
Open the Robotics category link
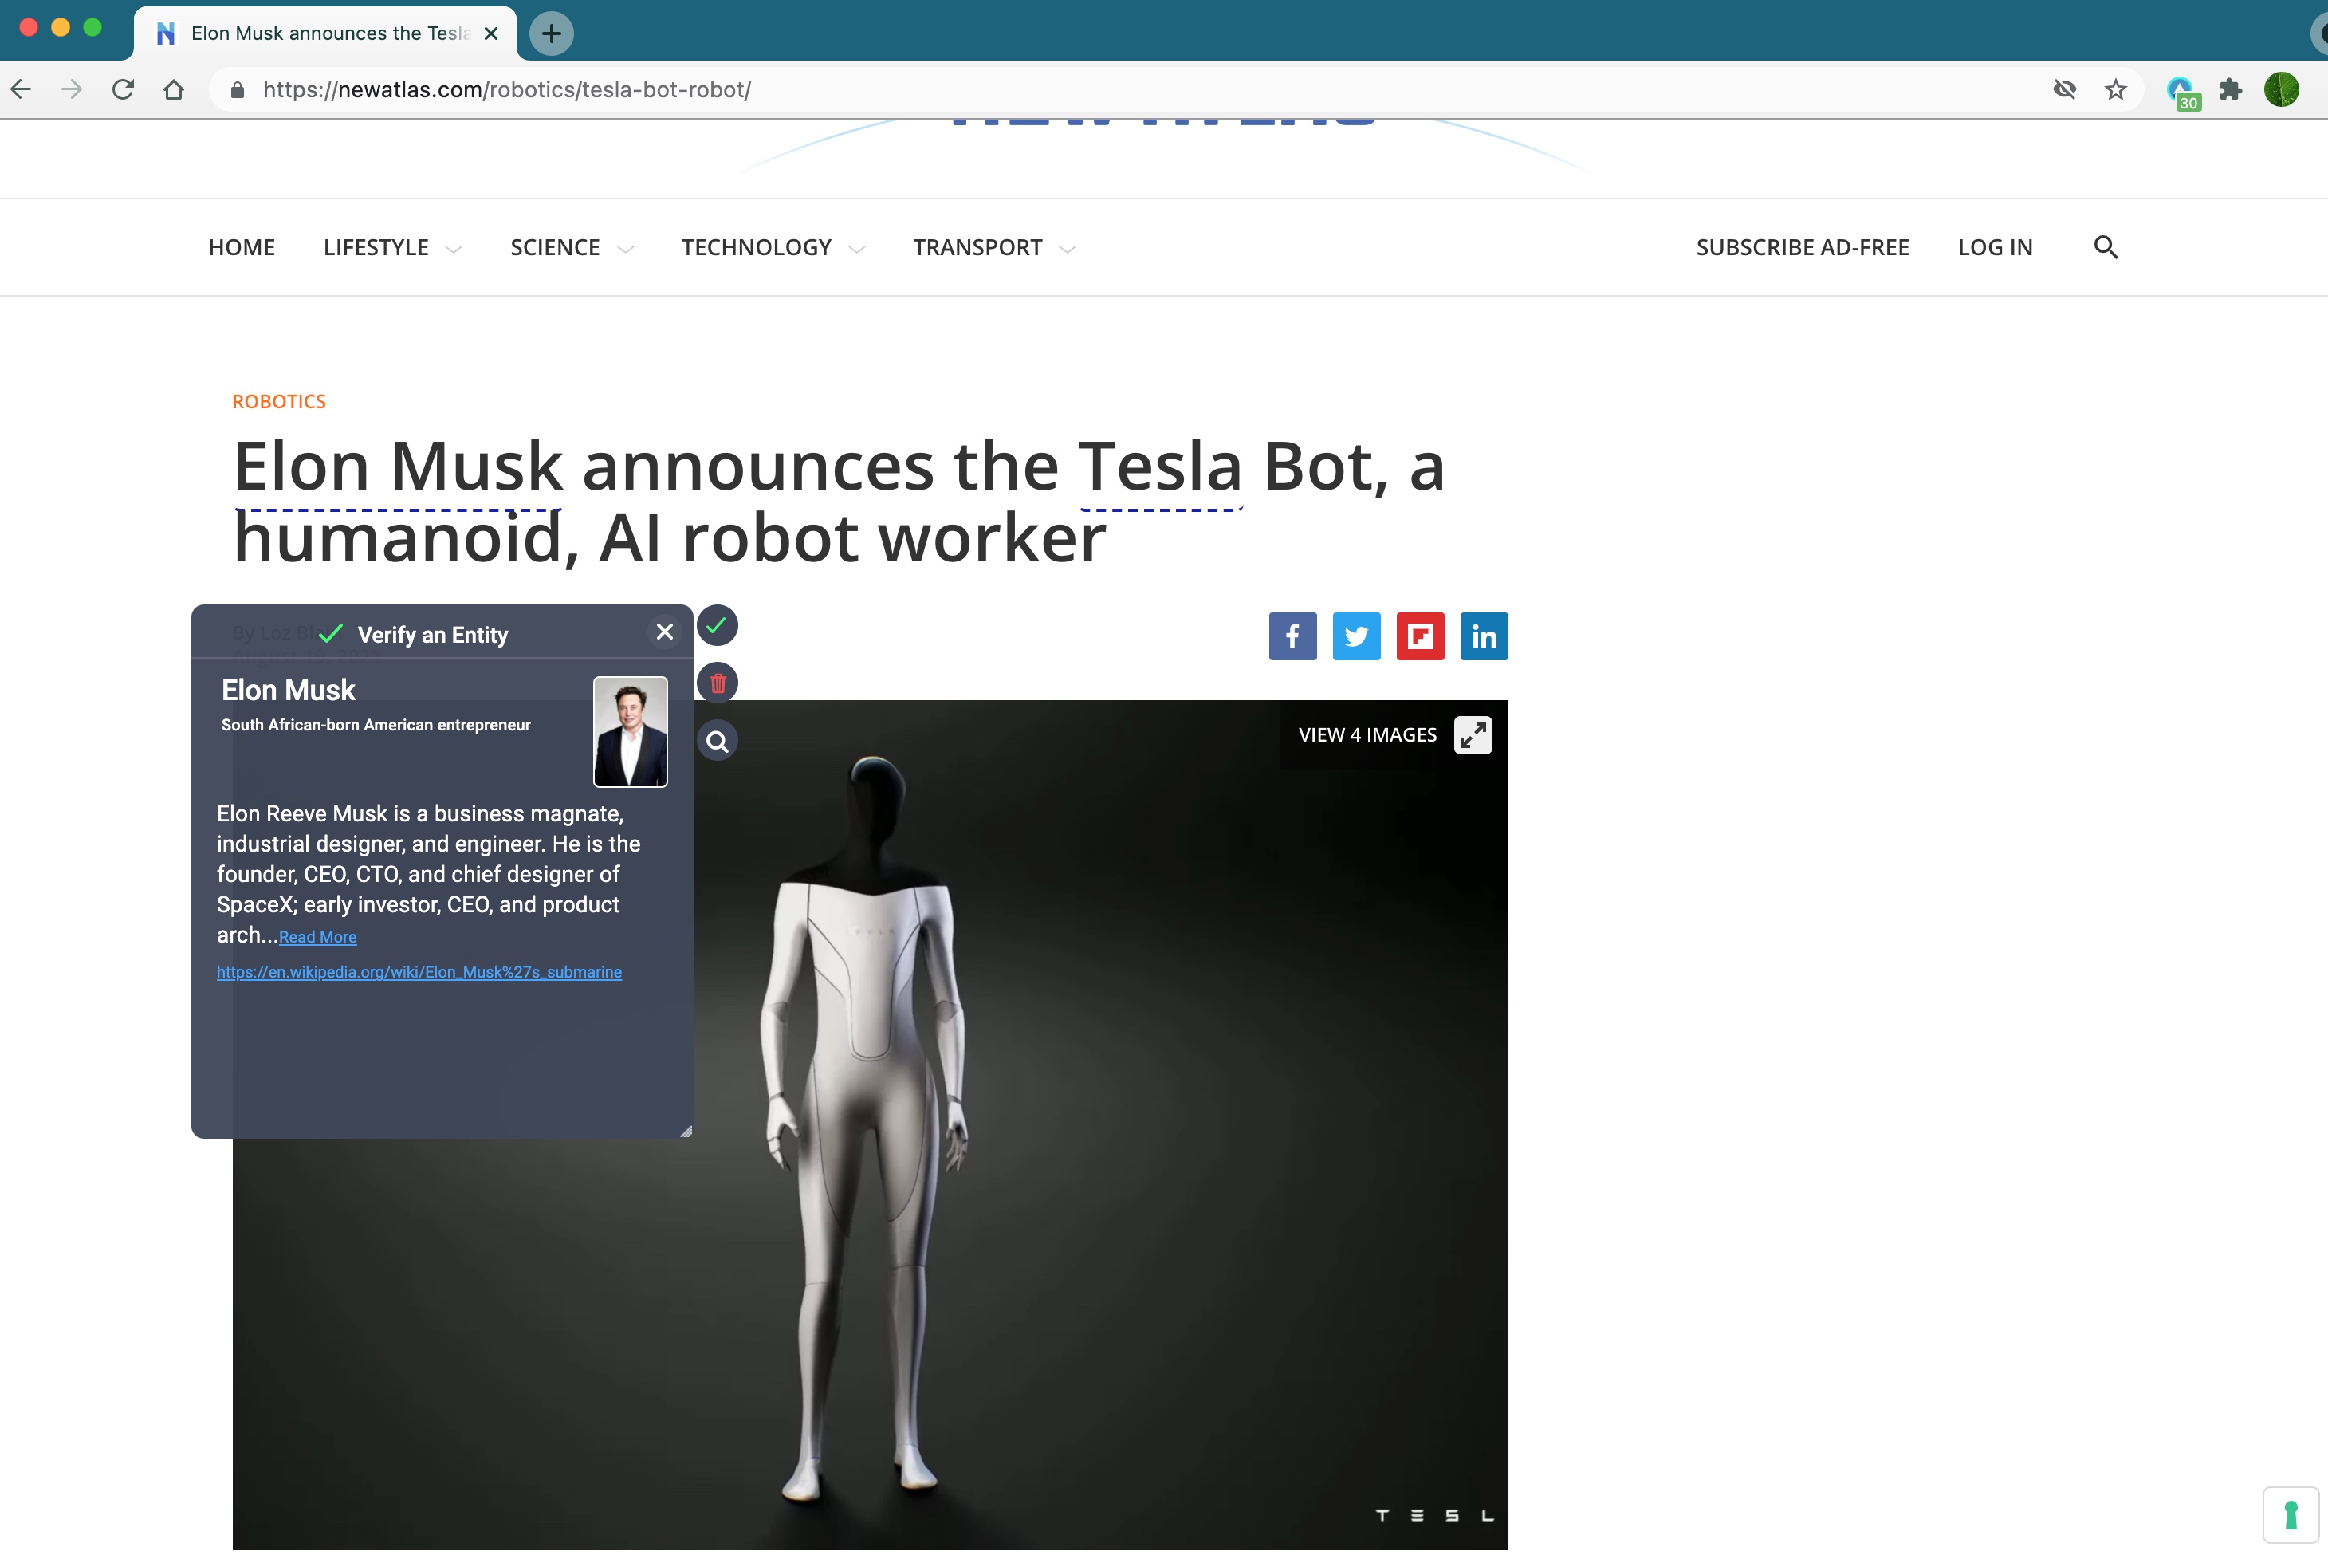[x=278, y=402]
